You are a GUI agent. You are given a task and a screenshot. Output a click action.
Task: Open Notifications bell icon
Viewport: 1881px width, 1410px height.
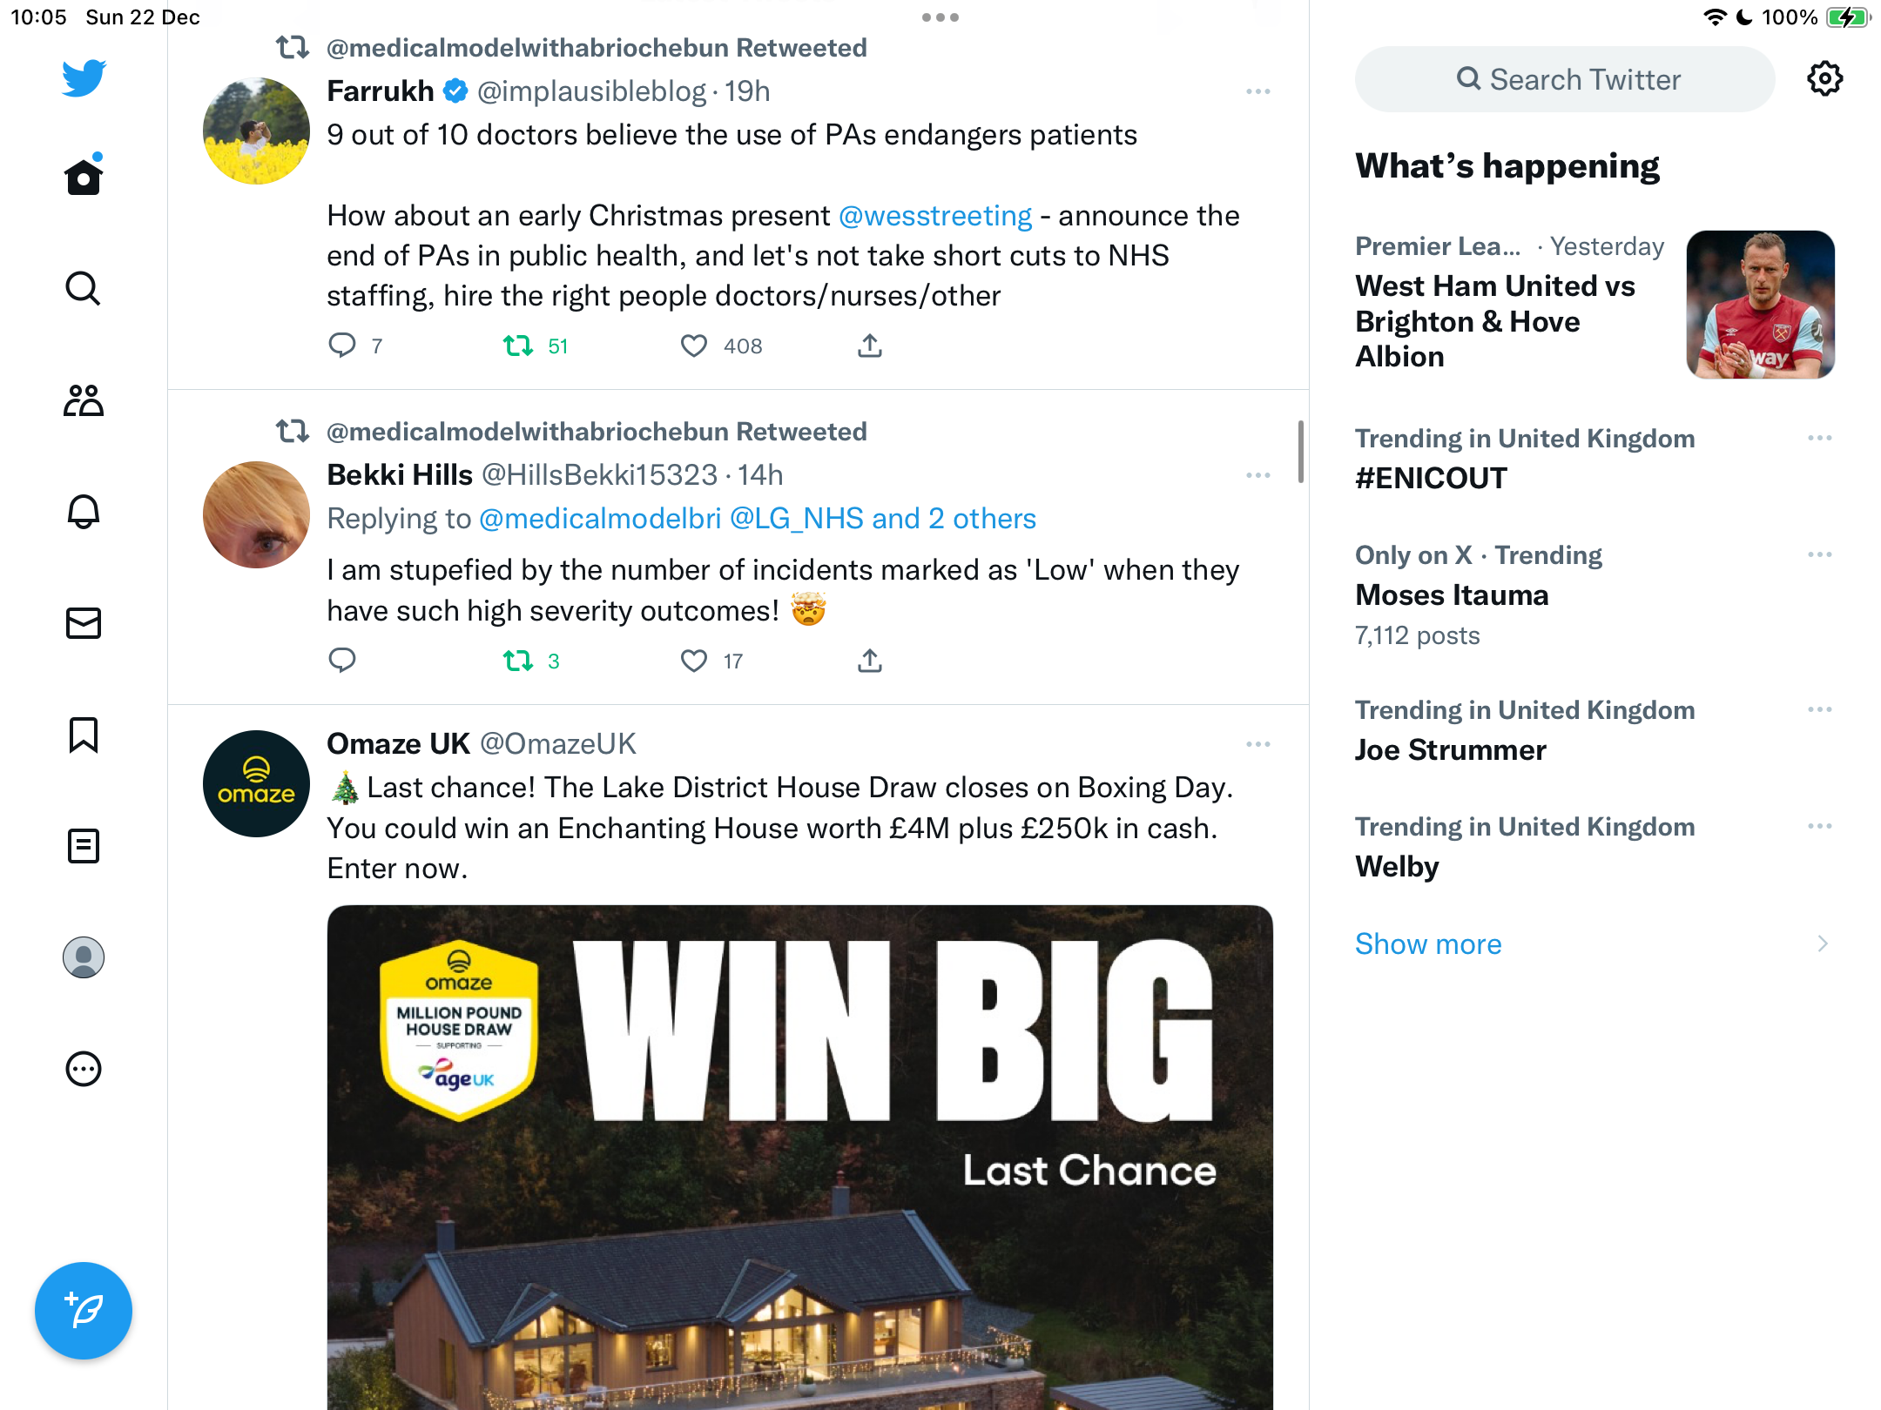[84, 512]
